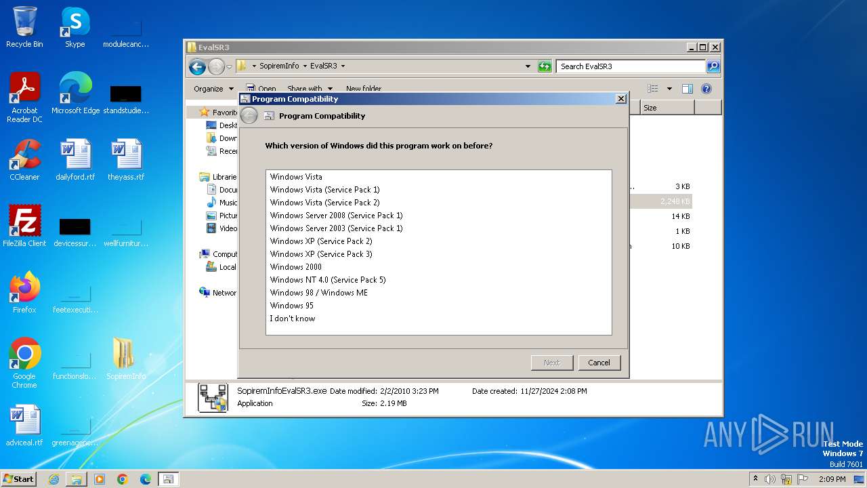
Task: Open address bar history dropdown
Action: [528, 66]
